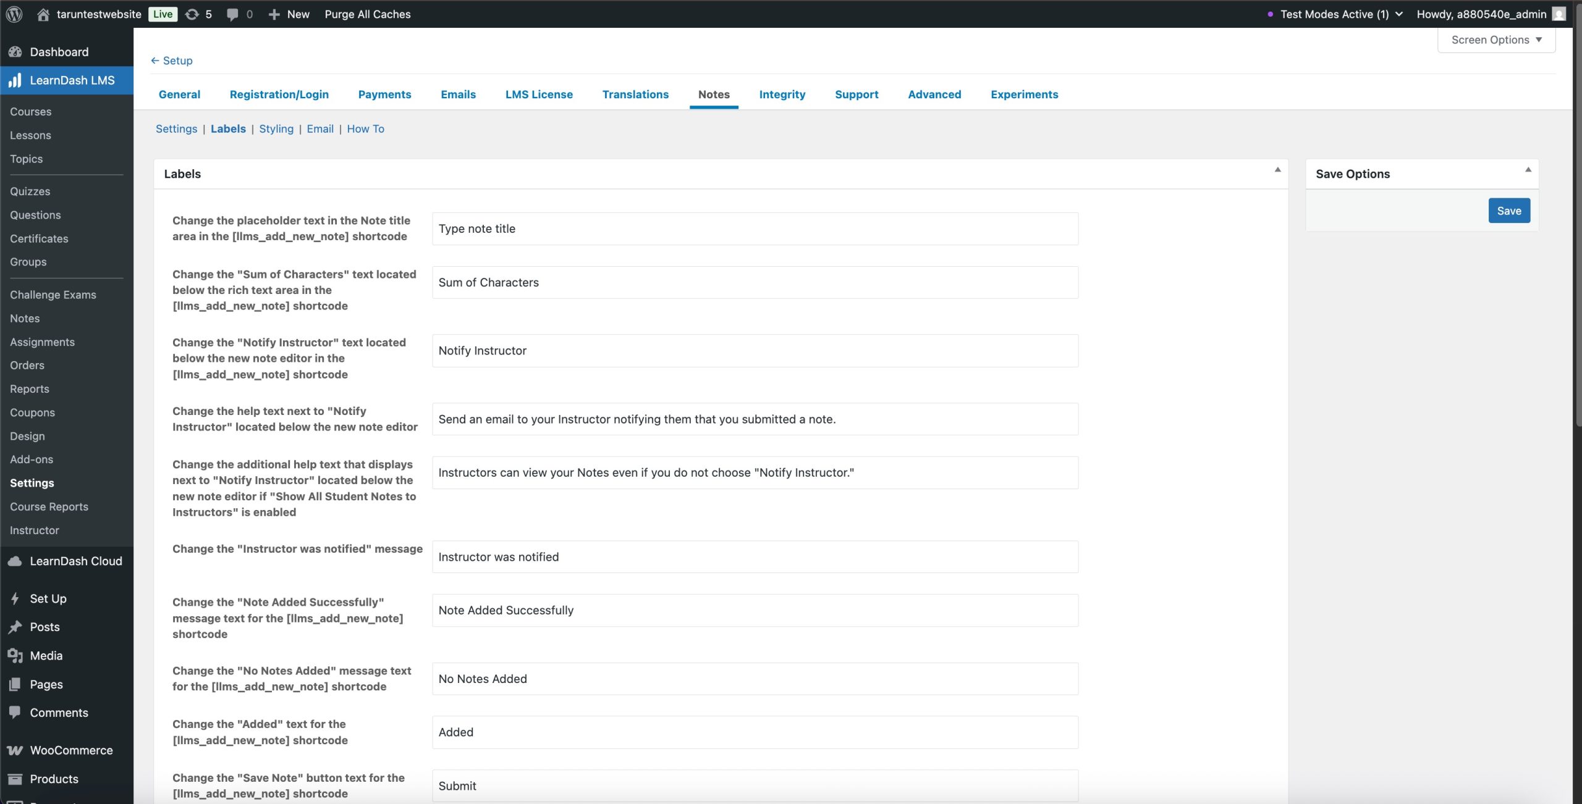Viewport: 1582px width, 804px height.
Task: Click the Set Up lightning icon
Action: (15, 598)
